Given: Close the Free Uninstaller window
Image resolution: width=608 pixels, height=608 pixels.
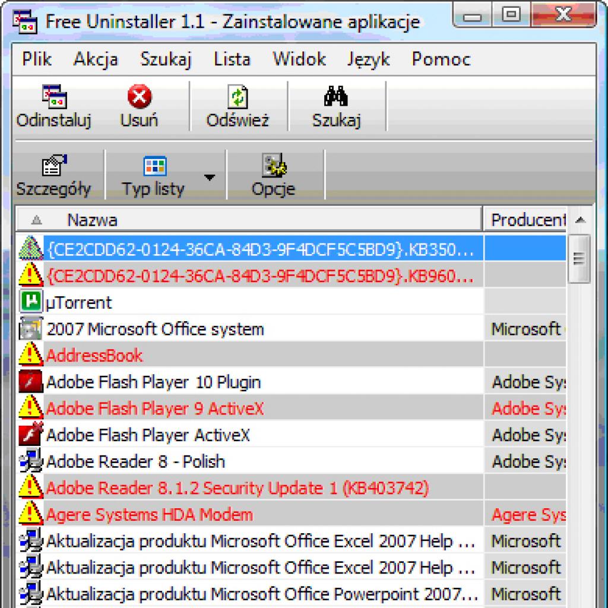Looking at the screenshot, I should point(563,15).
